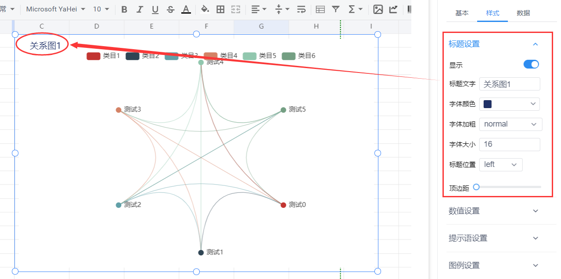Select column I header

[371, 27]
